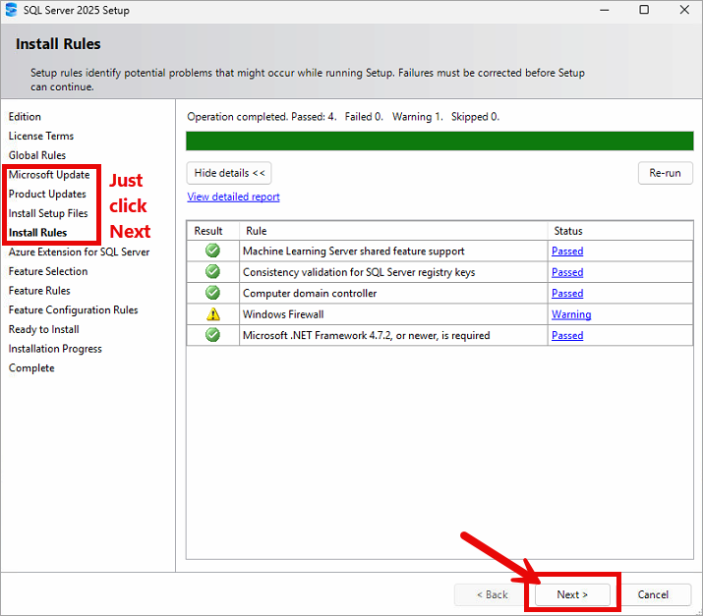
Task: Click Next to continue setup
Action: [x=572, y=594]
